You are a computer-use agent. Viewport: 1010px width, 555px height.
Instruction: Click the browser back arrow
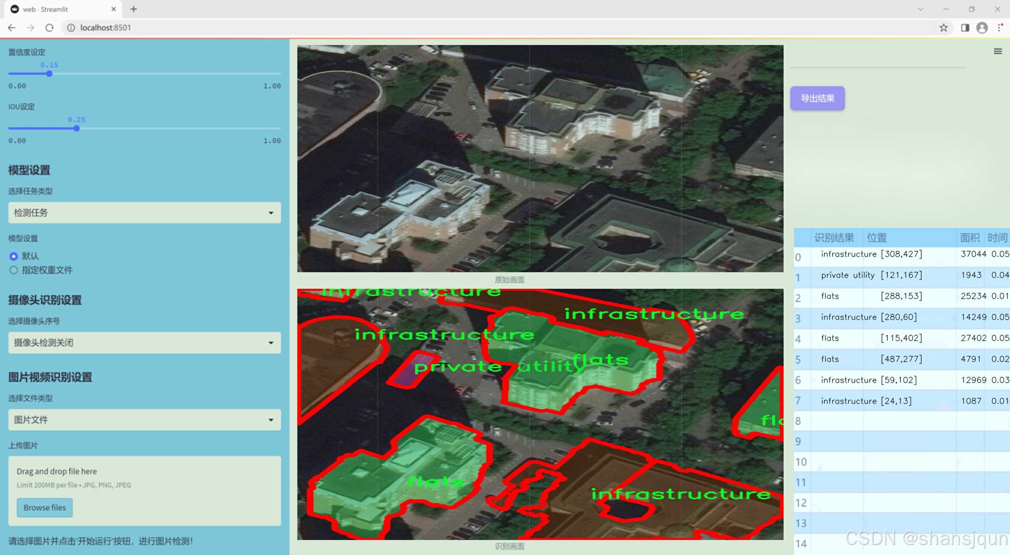[x=11, y=28]
